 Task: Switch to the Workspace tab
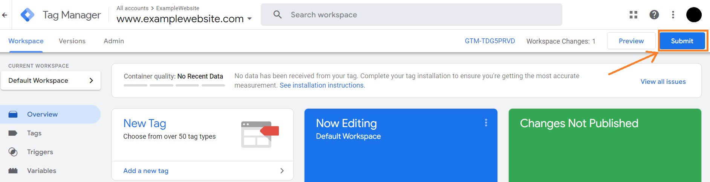[26, 41]
